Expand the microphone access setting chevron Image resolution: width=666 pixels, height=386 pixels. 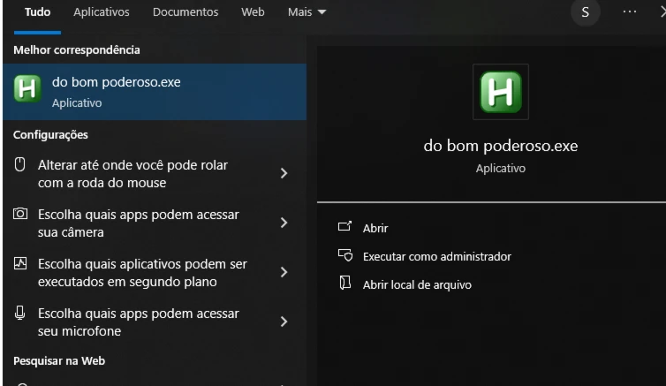coord(284,322)
